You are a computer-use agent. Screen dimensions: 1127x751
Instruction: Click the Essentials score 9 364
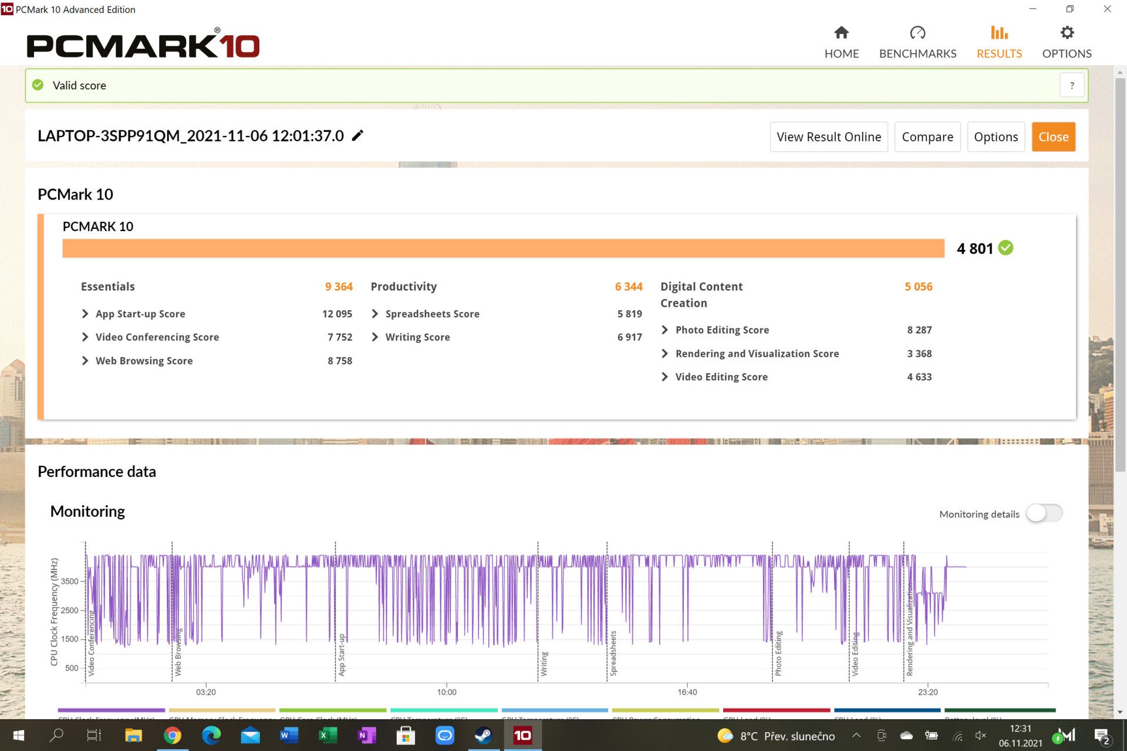339,286
